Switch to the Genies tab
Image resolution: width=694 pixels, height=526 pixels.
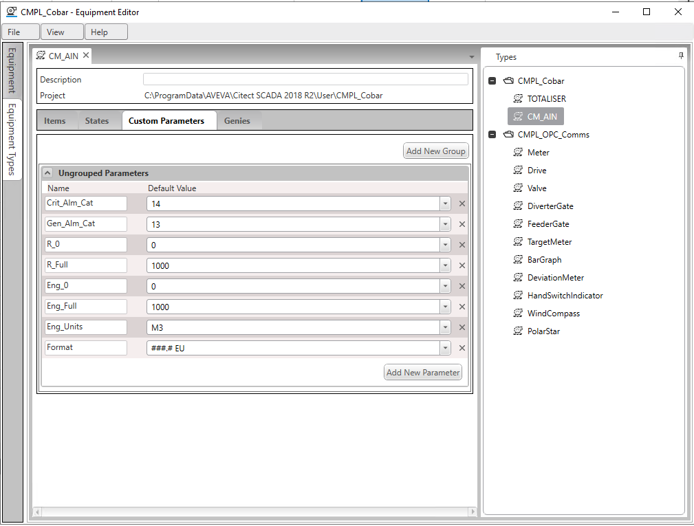click(237, 121)
